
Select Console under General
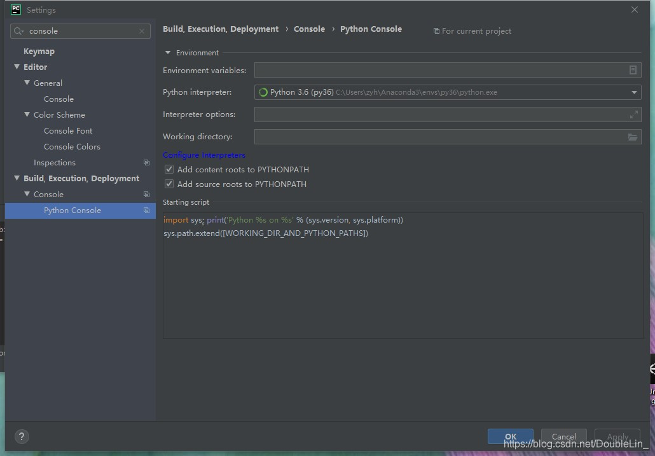[59, 99]
